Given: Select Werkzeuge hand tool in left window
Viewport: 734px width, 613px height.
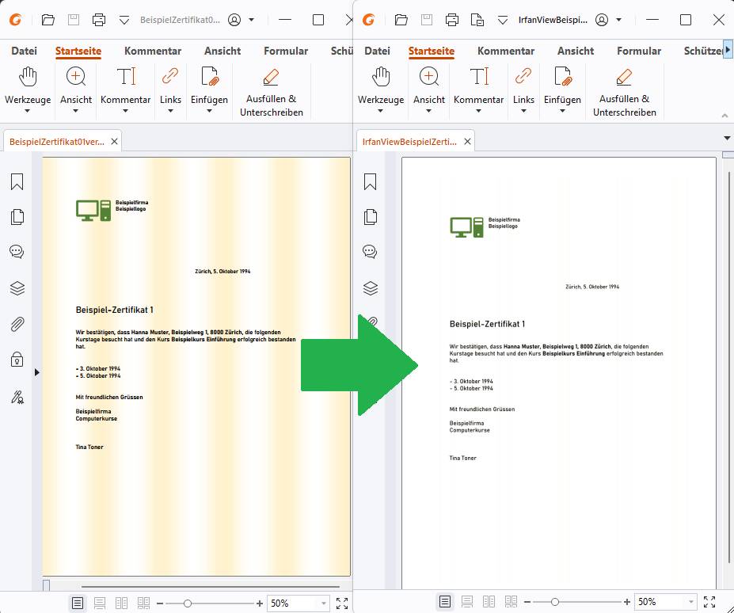Looking at the screenshot, I should (28, 91).
